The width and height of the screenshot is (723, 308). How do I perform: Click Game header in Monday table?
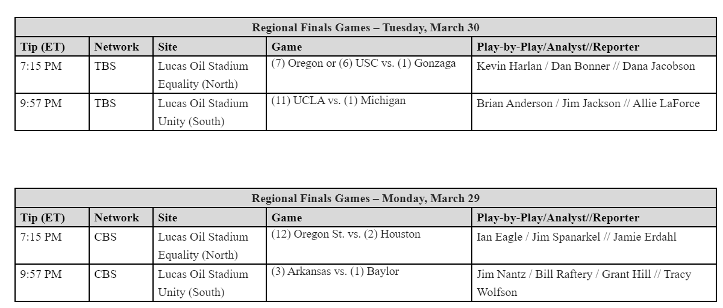click(x=287, y=217)
